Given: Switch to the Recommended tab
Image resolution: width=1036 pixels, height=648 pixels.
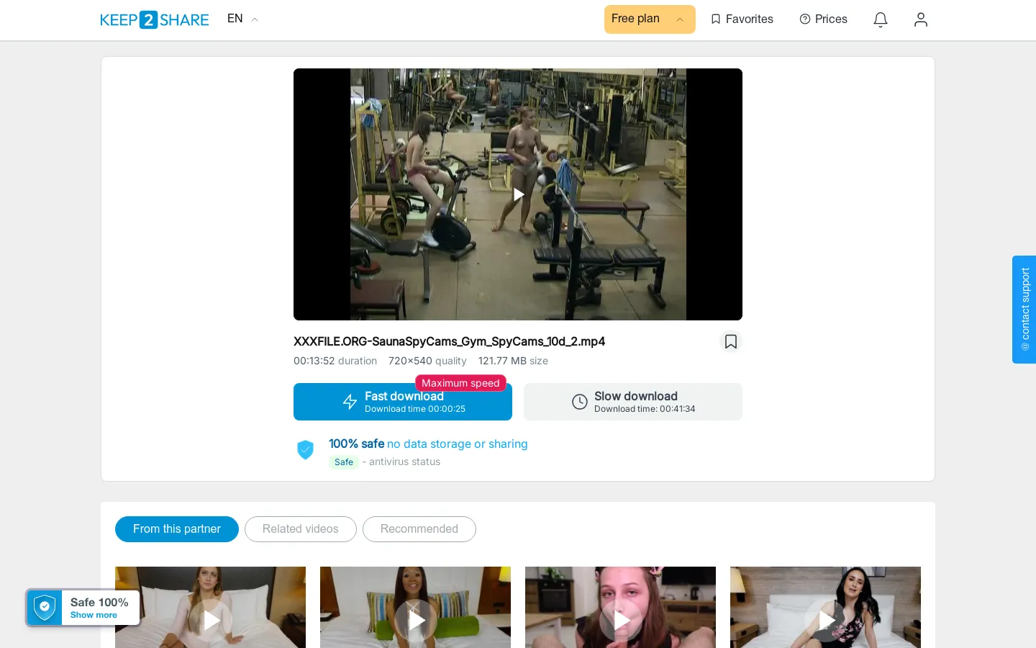Looking at the screenshot, I should [419, 529].
